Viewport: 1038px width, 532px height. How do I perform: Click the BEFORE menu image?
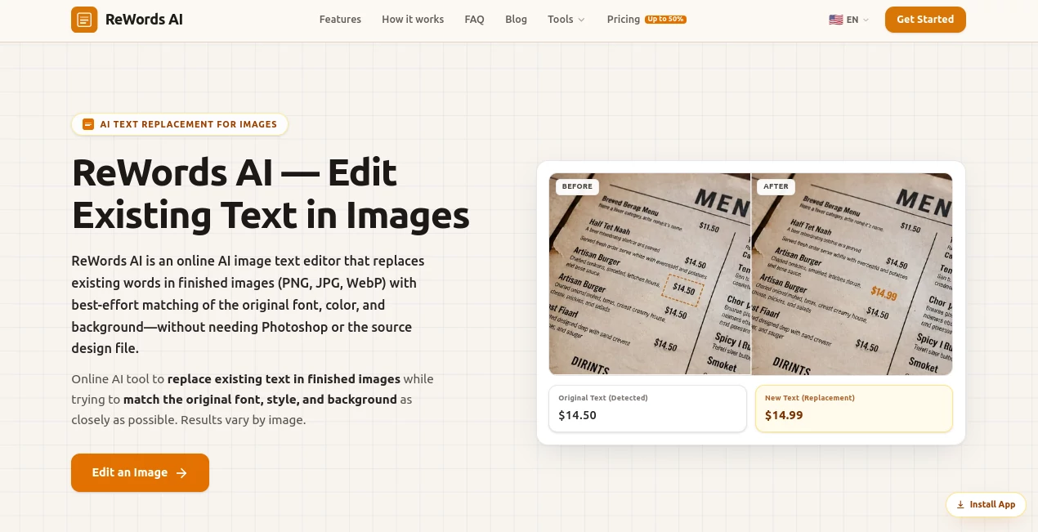(650, 274)
